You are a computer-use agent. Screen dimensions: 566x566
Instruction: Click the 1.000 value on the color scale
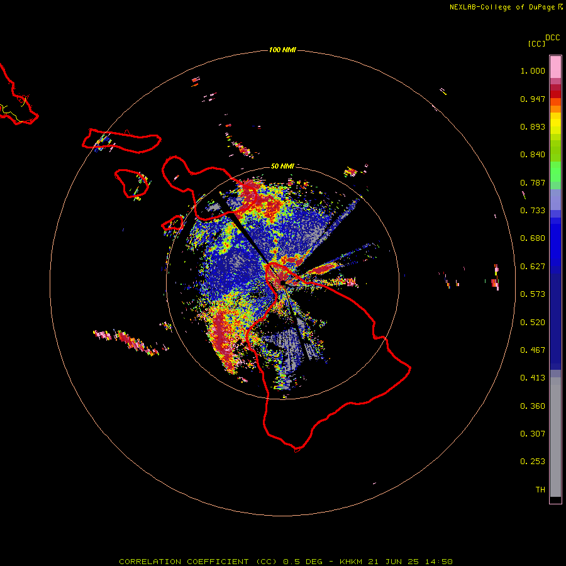pyautogui.click(x=533, y=70)
